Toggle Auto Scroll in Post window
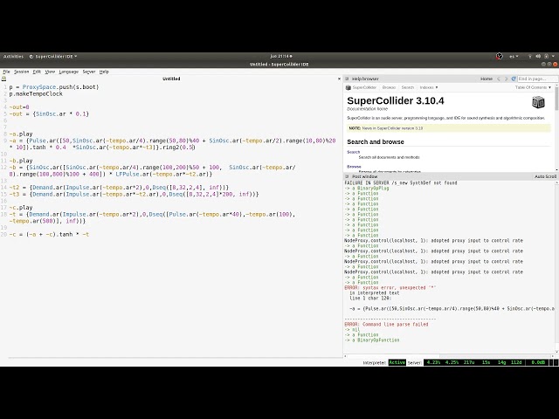Viewport: 559px width, 419px height. coord(545,176)
